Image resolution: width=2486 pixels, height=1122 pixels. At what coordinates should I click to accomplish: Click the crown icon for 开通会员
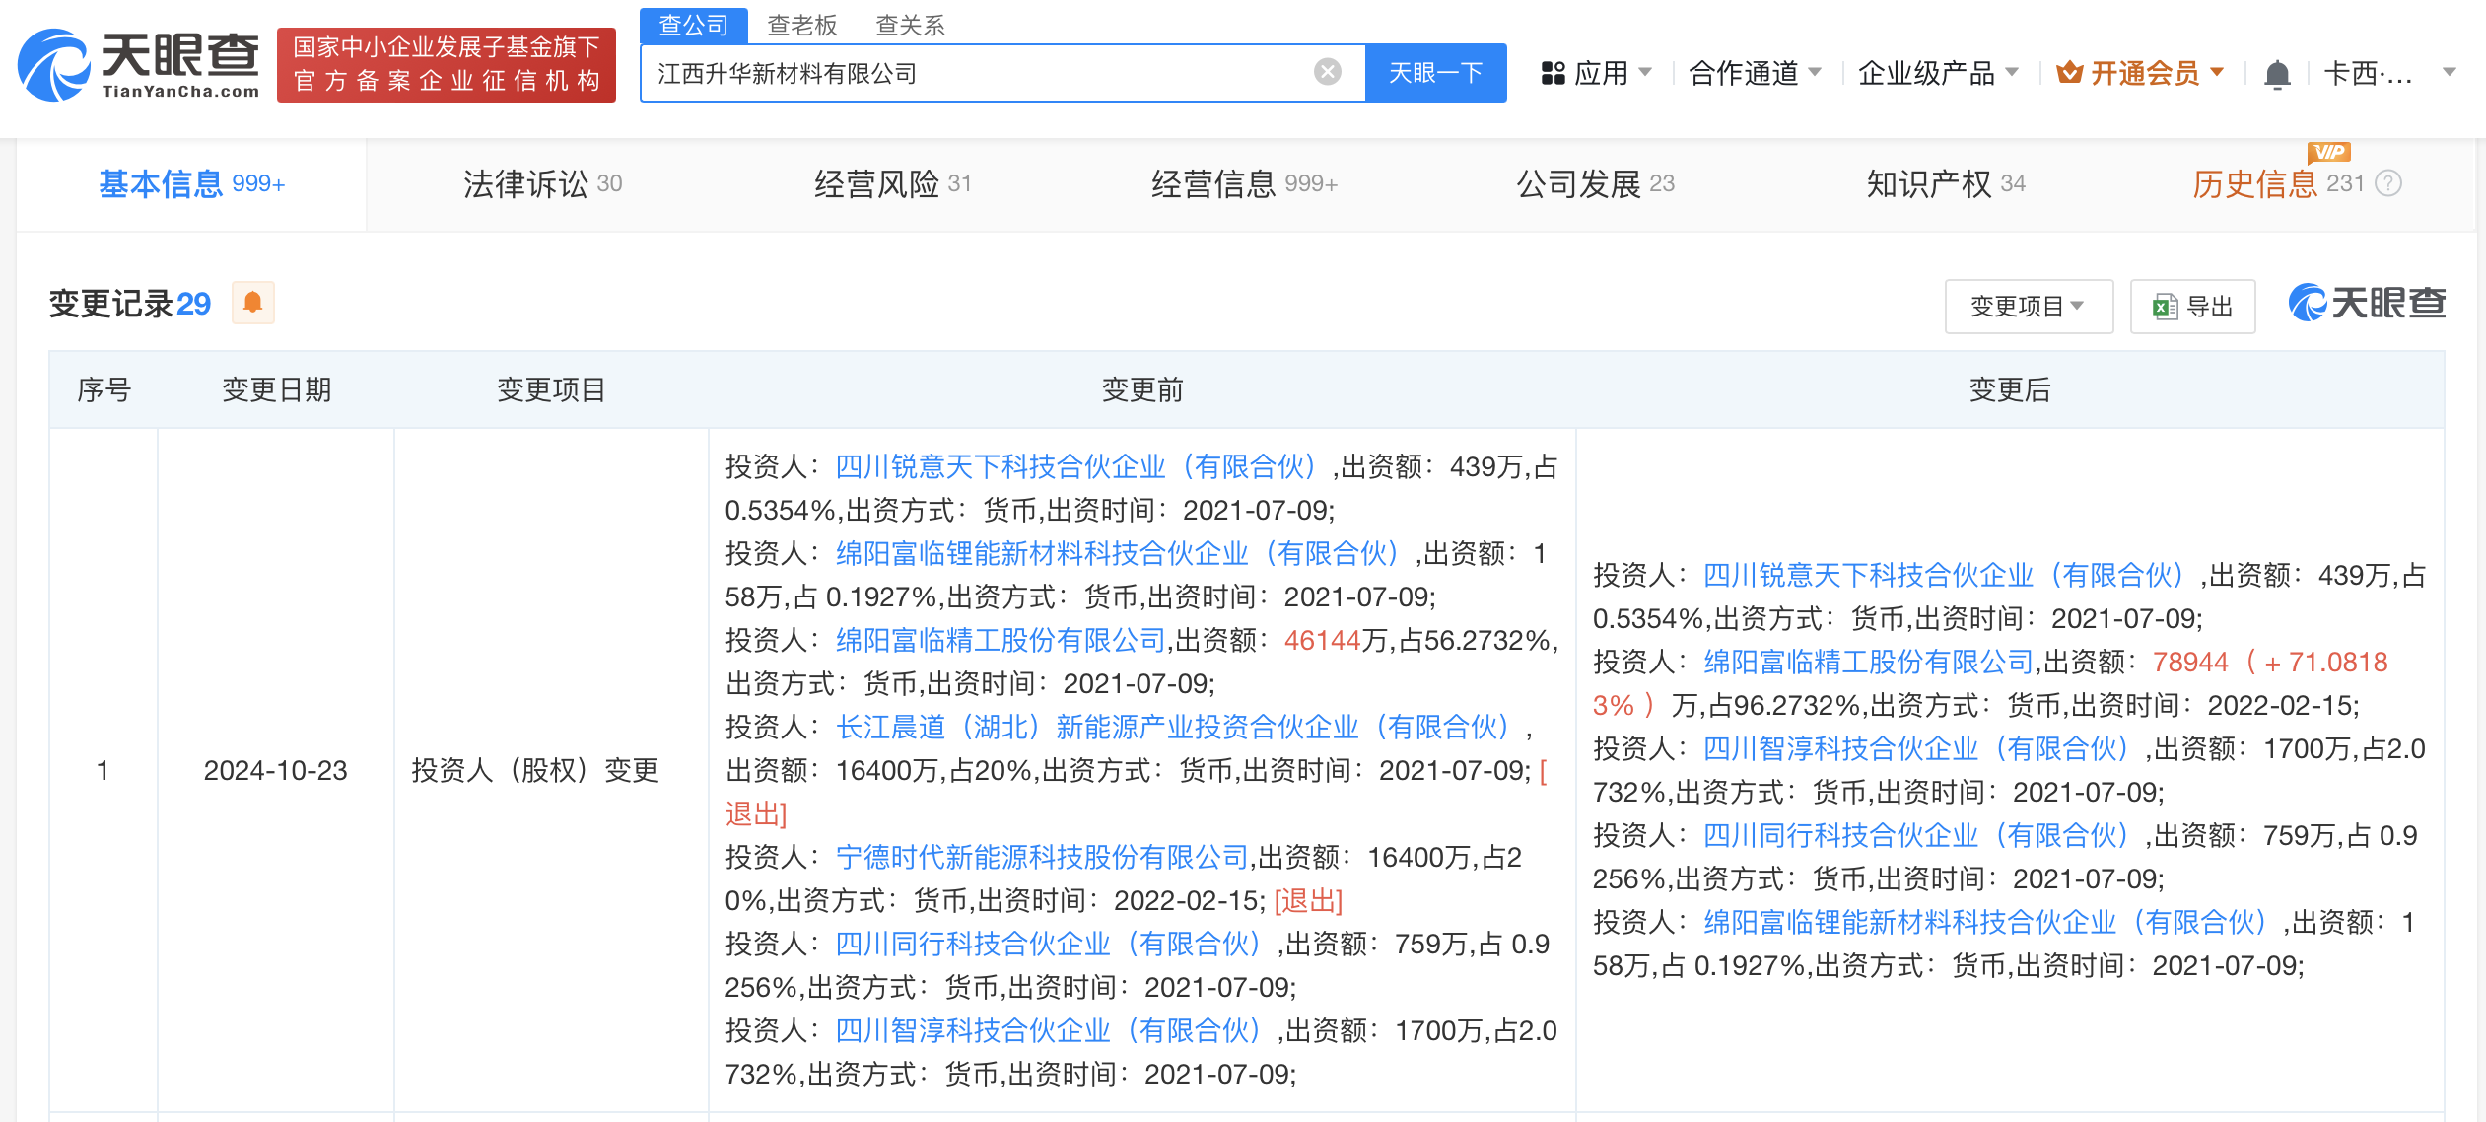pos(2069,73)
